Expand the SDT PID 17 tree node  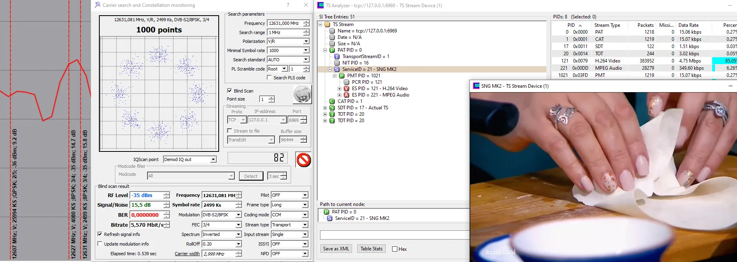325,108
